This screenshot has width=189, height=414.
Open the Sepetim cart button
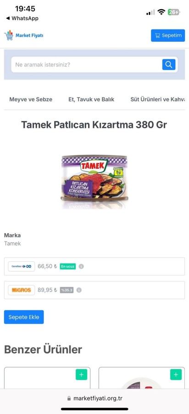coord(168,35)
